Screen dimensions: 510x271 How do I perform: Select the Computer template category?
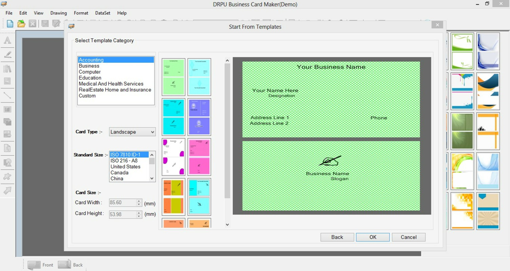click(x=90, y=72)
